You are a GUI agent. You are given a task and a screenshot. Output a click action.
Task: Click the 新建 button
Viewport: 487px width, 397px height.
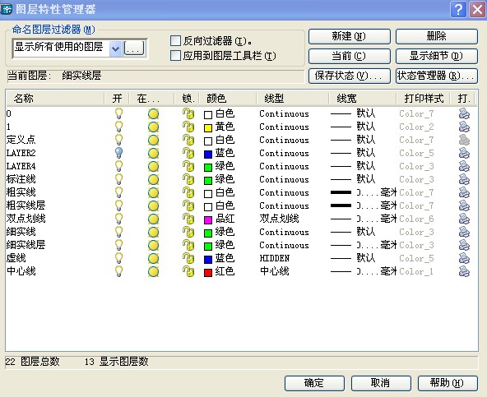349,36
